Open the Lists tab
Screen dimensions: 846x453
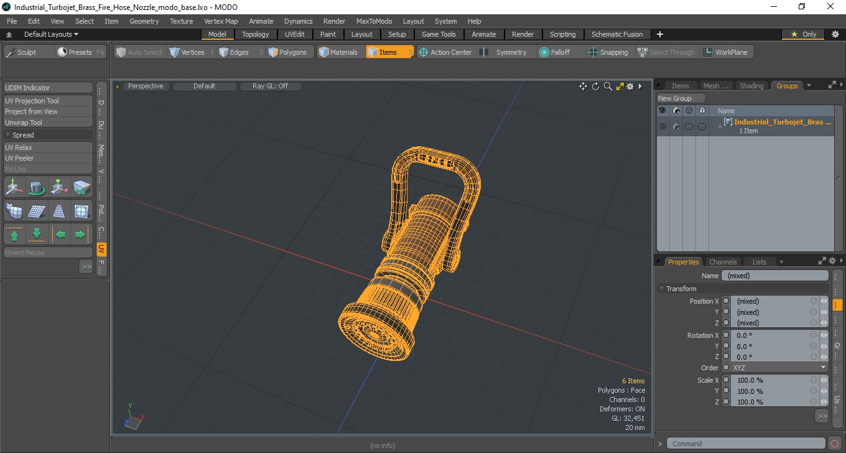[x=759, y=262]
